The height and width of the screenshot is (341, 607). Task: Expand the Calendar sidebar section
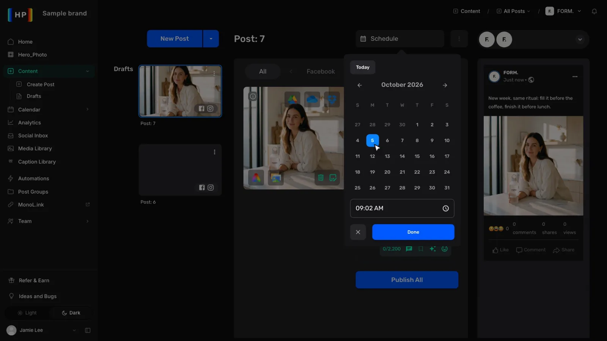(x=88, y=109)
